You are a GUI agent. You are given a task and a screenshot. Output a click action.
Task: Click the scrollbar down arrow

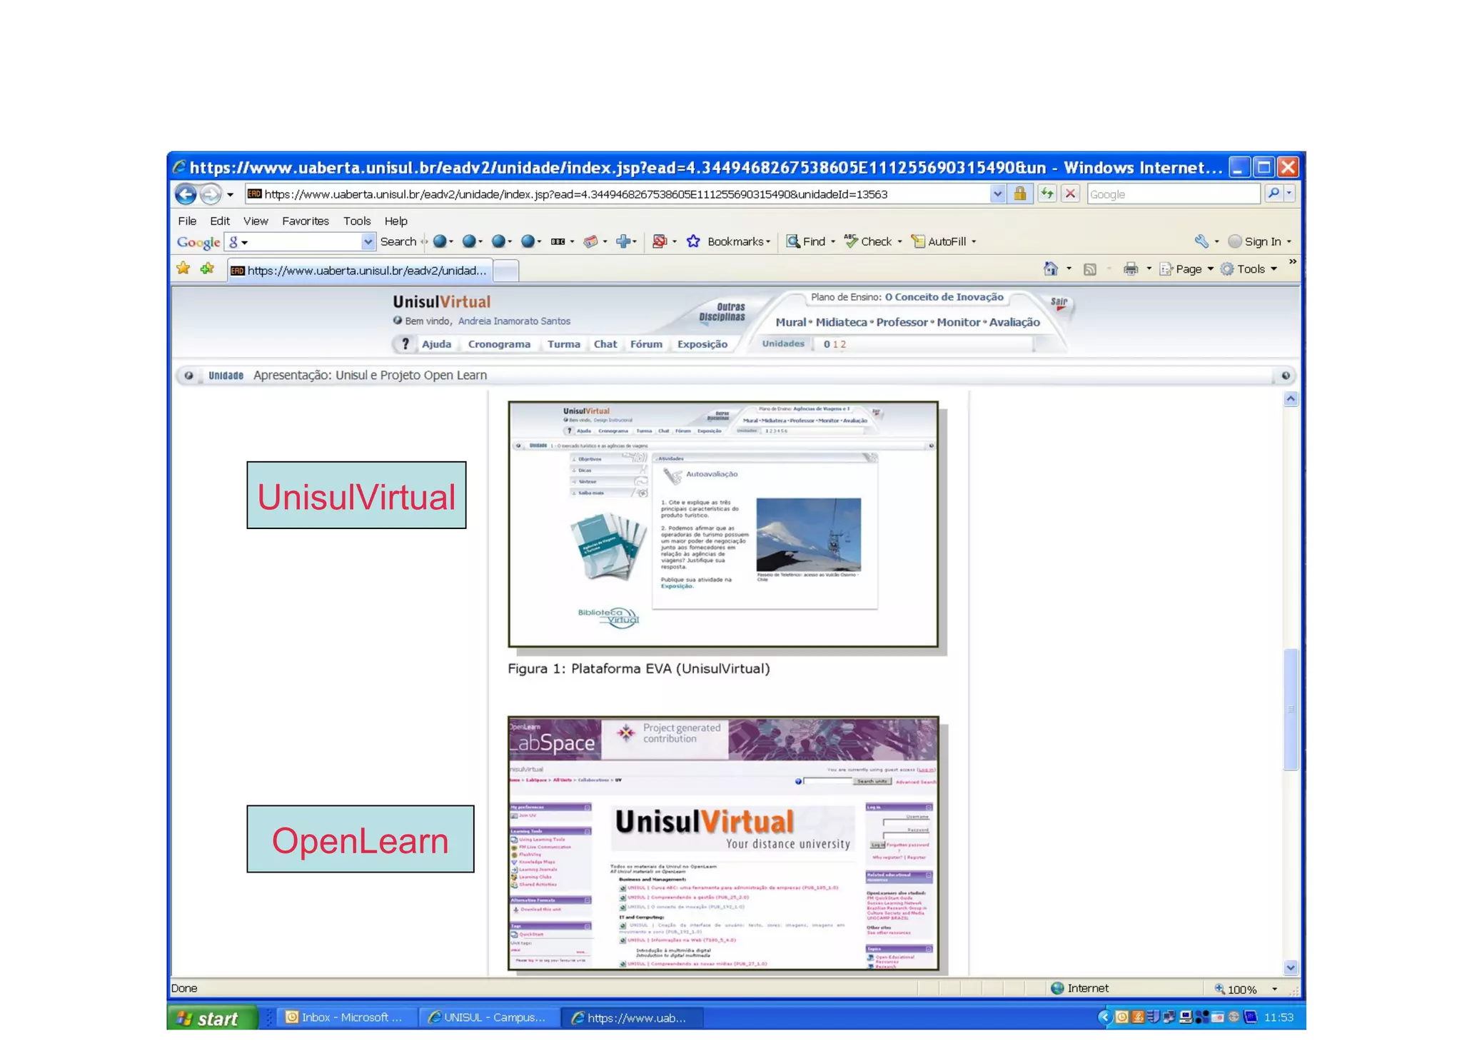coord(1290,967)
